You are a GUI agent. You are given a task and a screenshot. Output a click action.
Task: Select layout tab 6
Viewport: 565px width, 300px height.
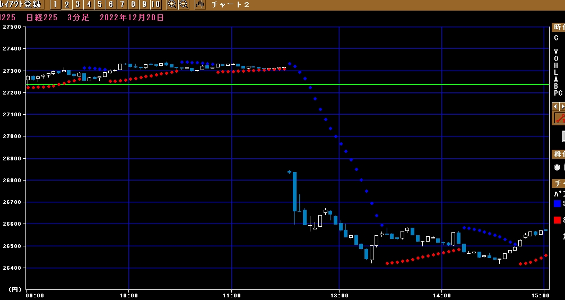coord(111,5)
